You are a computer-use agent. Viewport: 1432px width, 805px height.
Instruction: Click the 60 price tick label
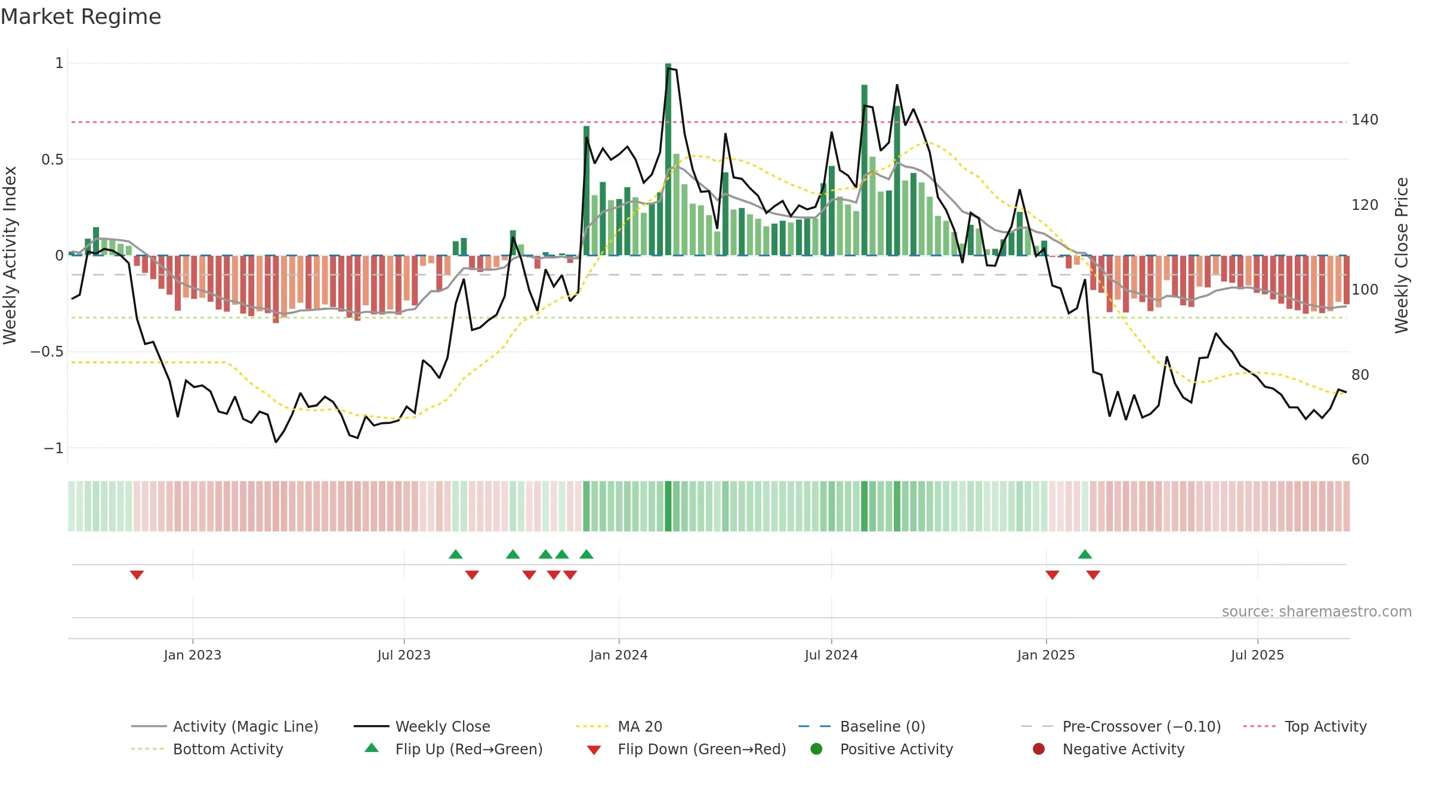[1360, 459]
